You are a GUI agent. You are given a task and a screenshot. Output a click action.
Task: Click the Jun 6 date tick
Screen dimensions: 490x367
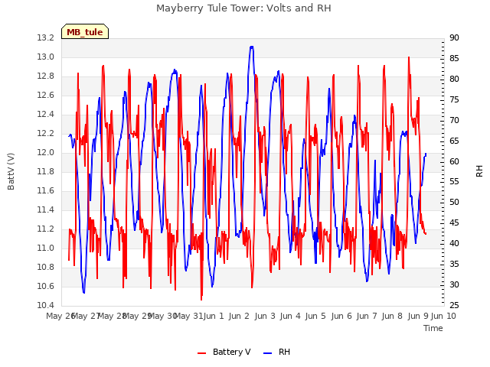(341, 316)
